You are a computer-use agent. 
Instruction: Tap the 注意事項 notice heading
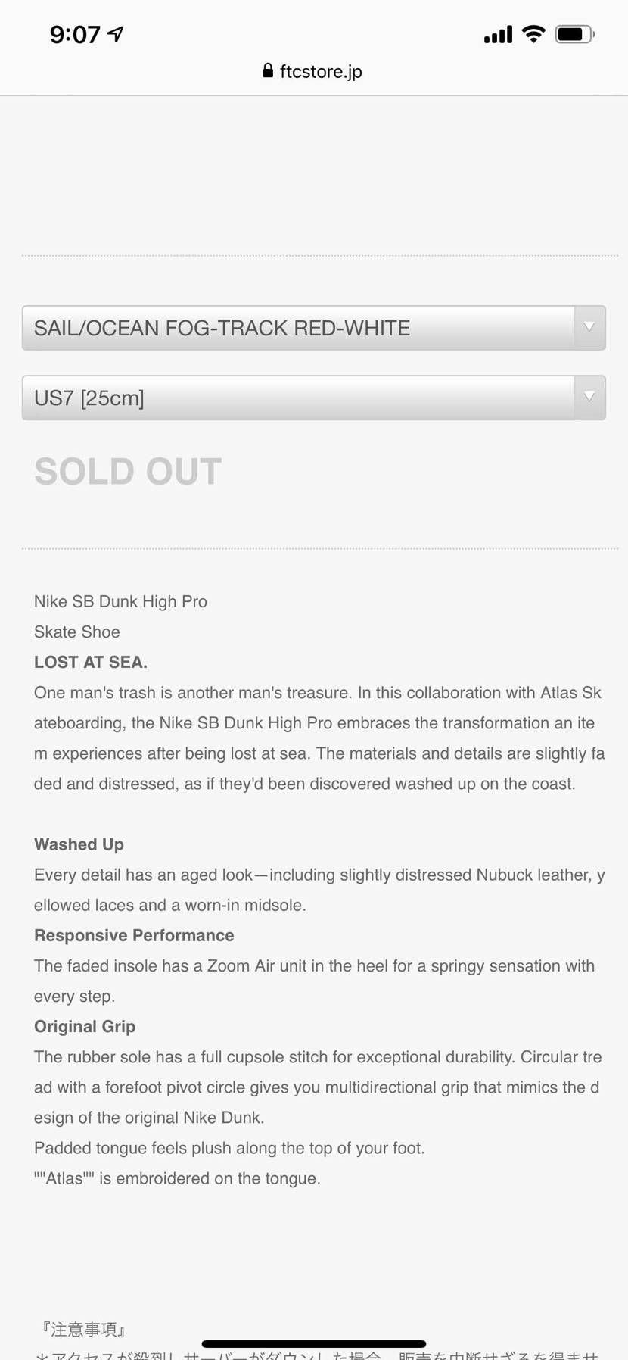[84, 1329]
